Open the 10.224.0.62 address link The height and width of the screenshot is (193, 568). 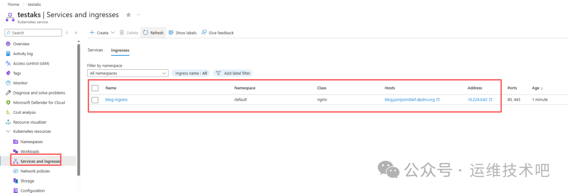[x=477, y=100]
